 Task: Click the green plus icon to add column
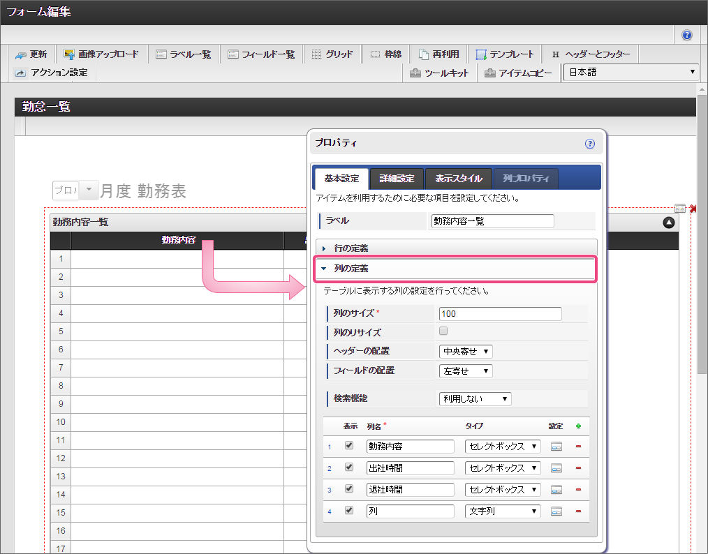(x=578, y=426)
